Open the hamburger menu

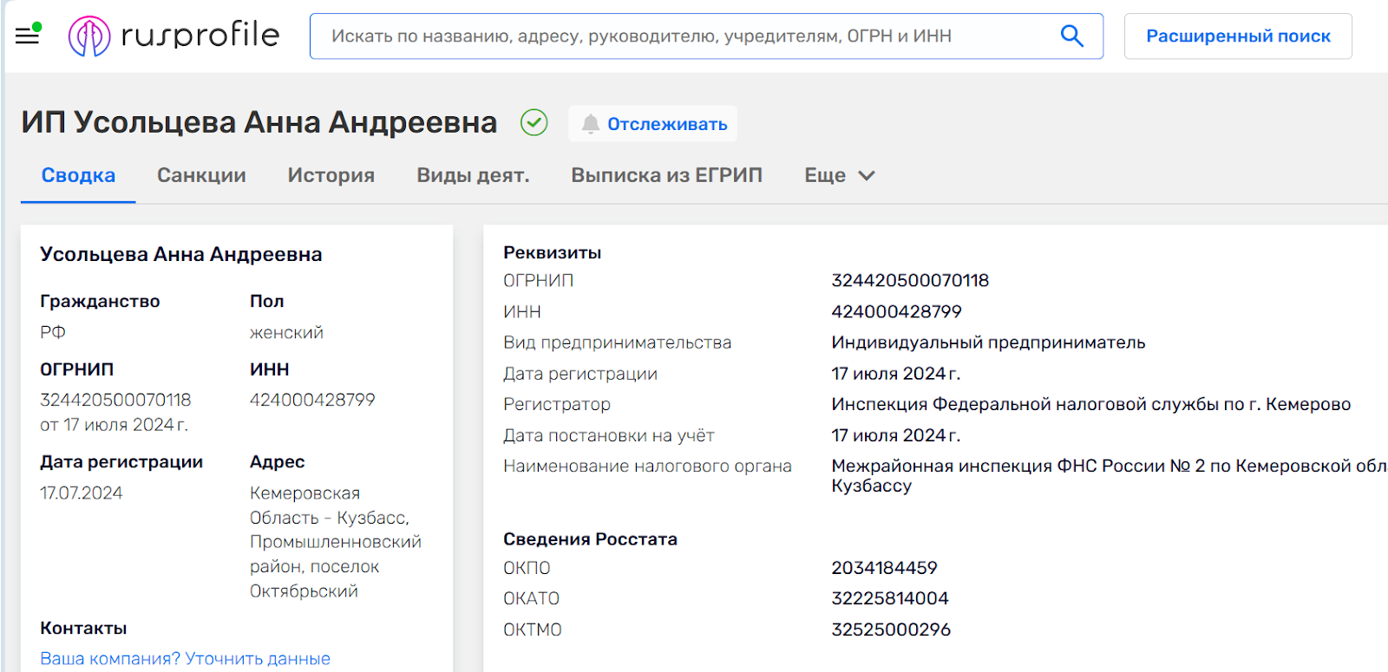pos(28,36)
